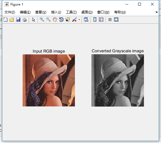
Task: Choose the Brush data tool
Action: [x=74, y=19]
